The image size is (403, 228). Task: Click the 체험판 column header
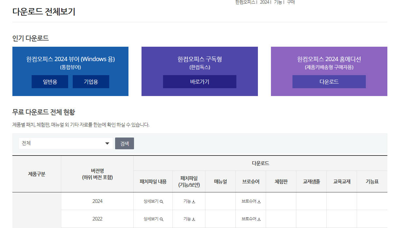pos(281,182)
